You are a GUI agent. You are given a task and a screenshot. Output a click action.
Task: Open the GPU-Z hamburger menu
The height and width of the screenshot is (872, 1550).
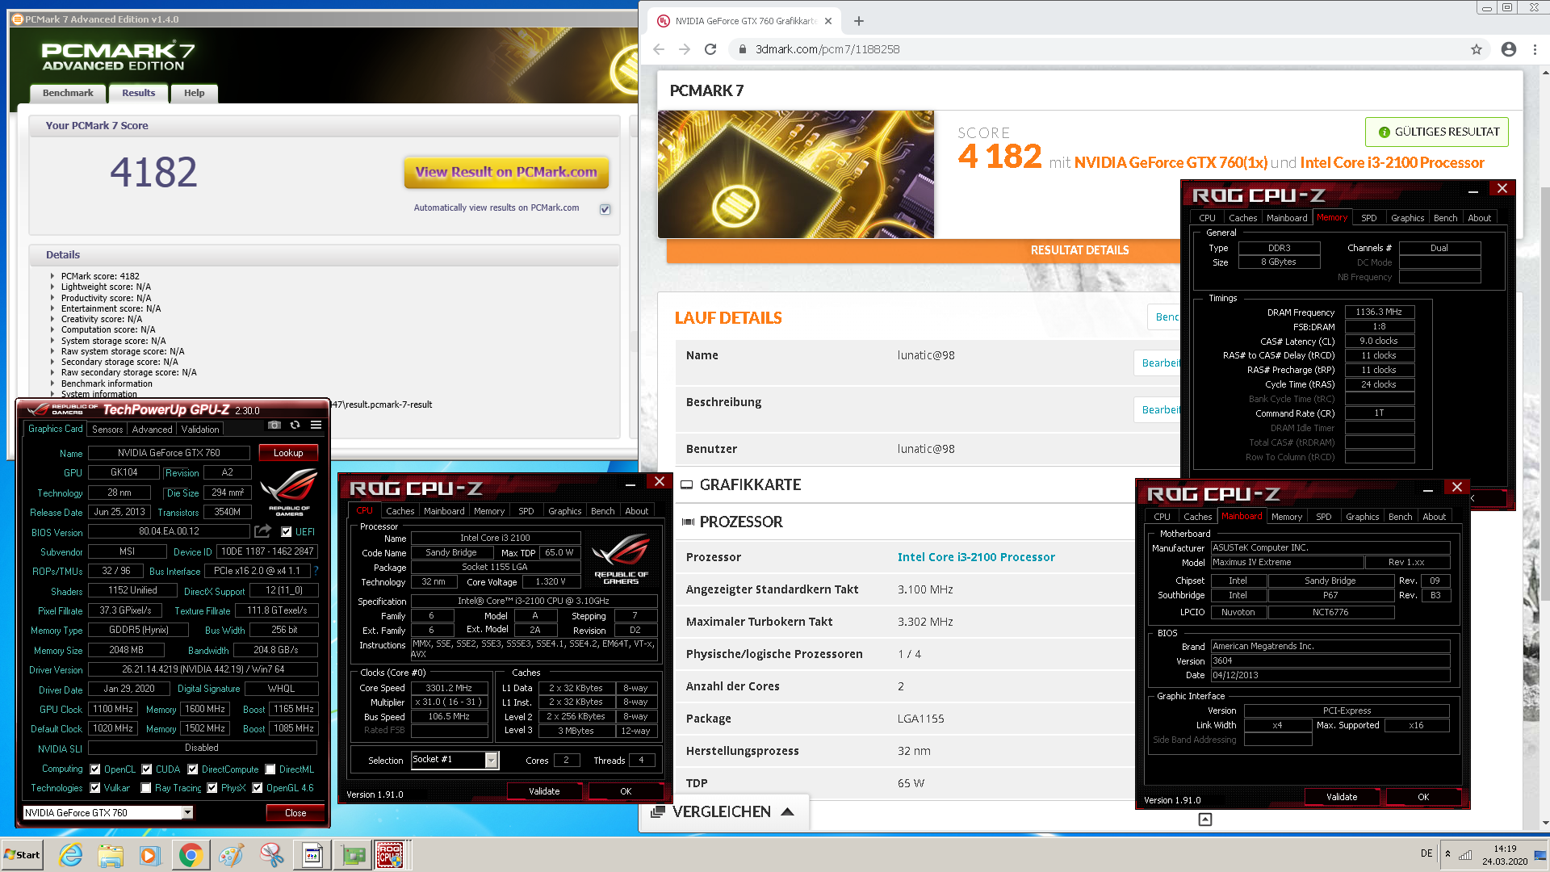point(316,425)
